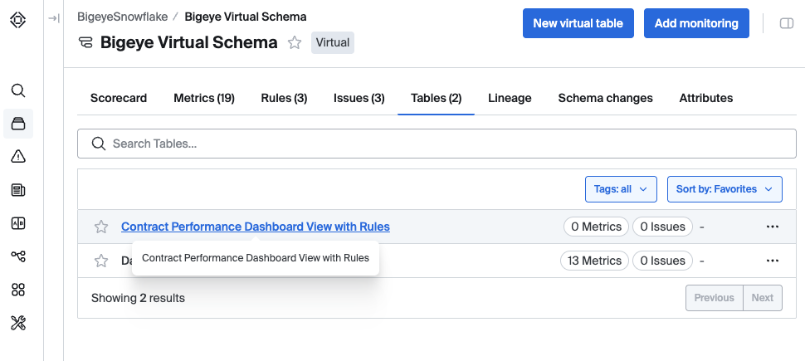The height and width of the screenshot is (361, 805).
Task: Open the Sort by: Favorites dropdown
Action: pyautogui.click(x=724, y=189)
